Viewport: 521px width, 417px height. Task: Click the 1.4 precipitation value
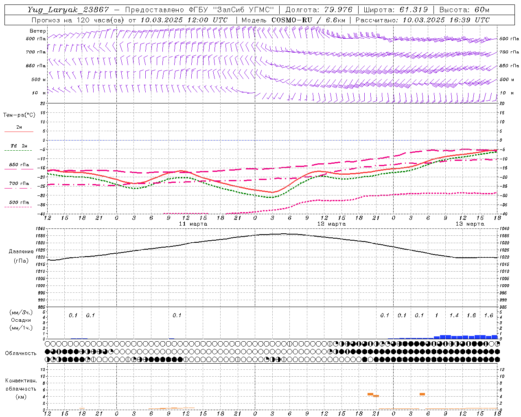point(454,315)
